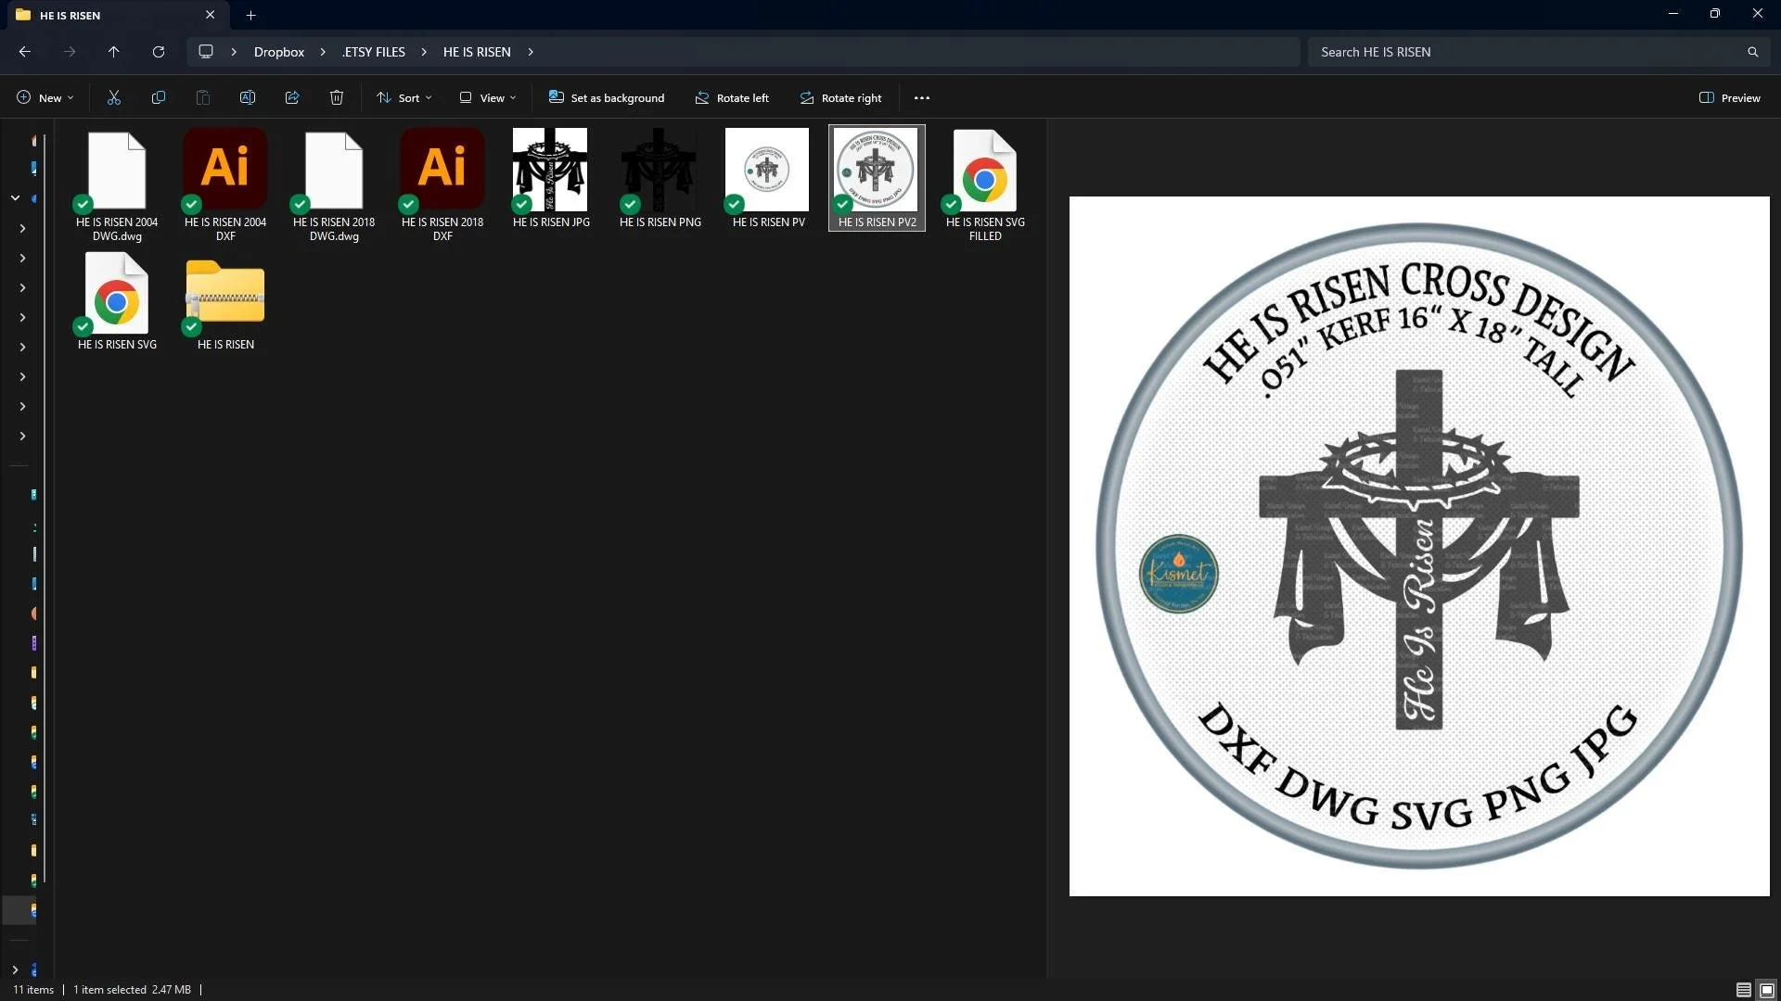Image resolution: width=1781 pixels, height=1001 pixels.
Task: Click the Rename icon in toolbar
Action: pos(248,97)
